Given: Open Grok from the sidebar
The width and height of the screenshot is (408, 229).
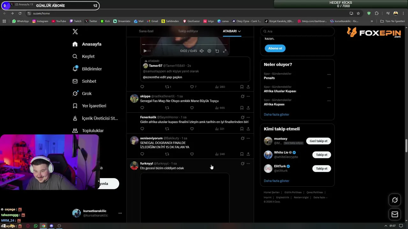Looking at the screenshot, I should pos(82,94).
